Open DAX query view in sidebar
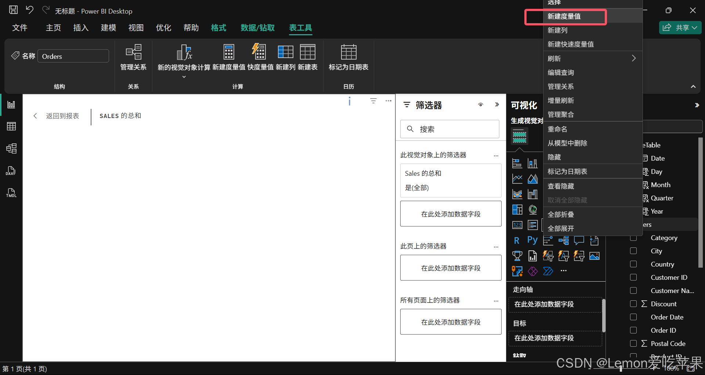The width and height of the screenshot is (705, 375). pos(11,171)
